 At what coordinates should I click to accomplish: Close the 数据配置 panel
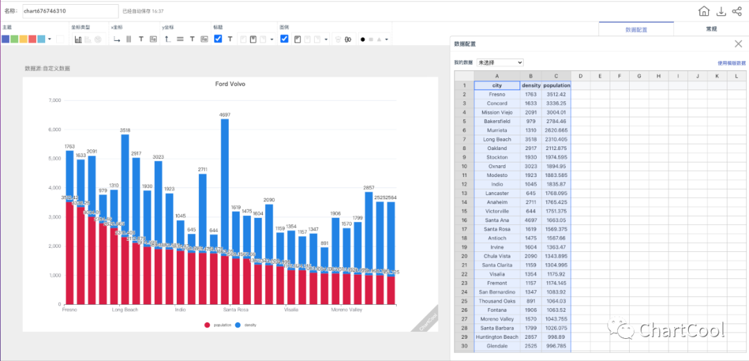[738, 44]
